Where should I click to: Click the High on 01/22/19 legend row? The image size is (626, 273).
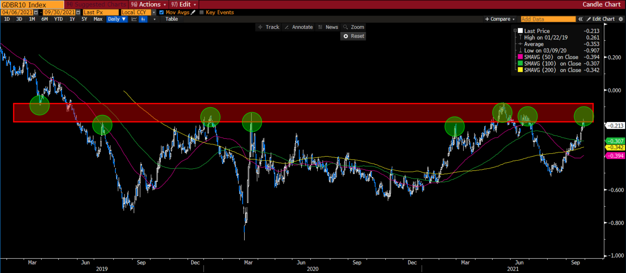click(559, 37)
